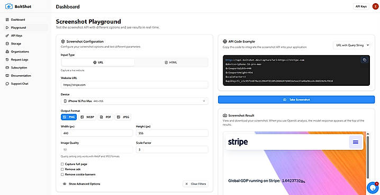Click the Scale Factor field

172,149
